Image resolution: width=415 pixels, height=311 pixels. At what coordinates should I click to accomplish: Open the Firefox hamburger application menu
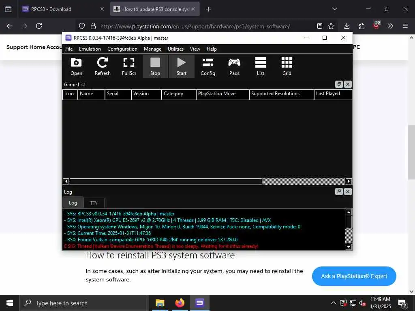click(405, 26)
